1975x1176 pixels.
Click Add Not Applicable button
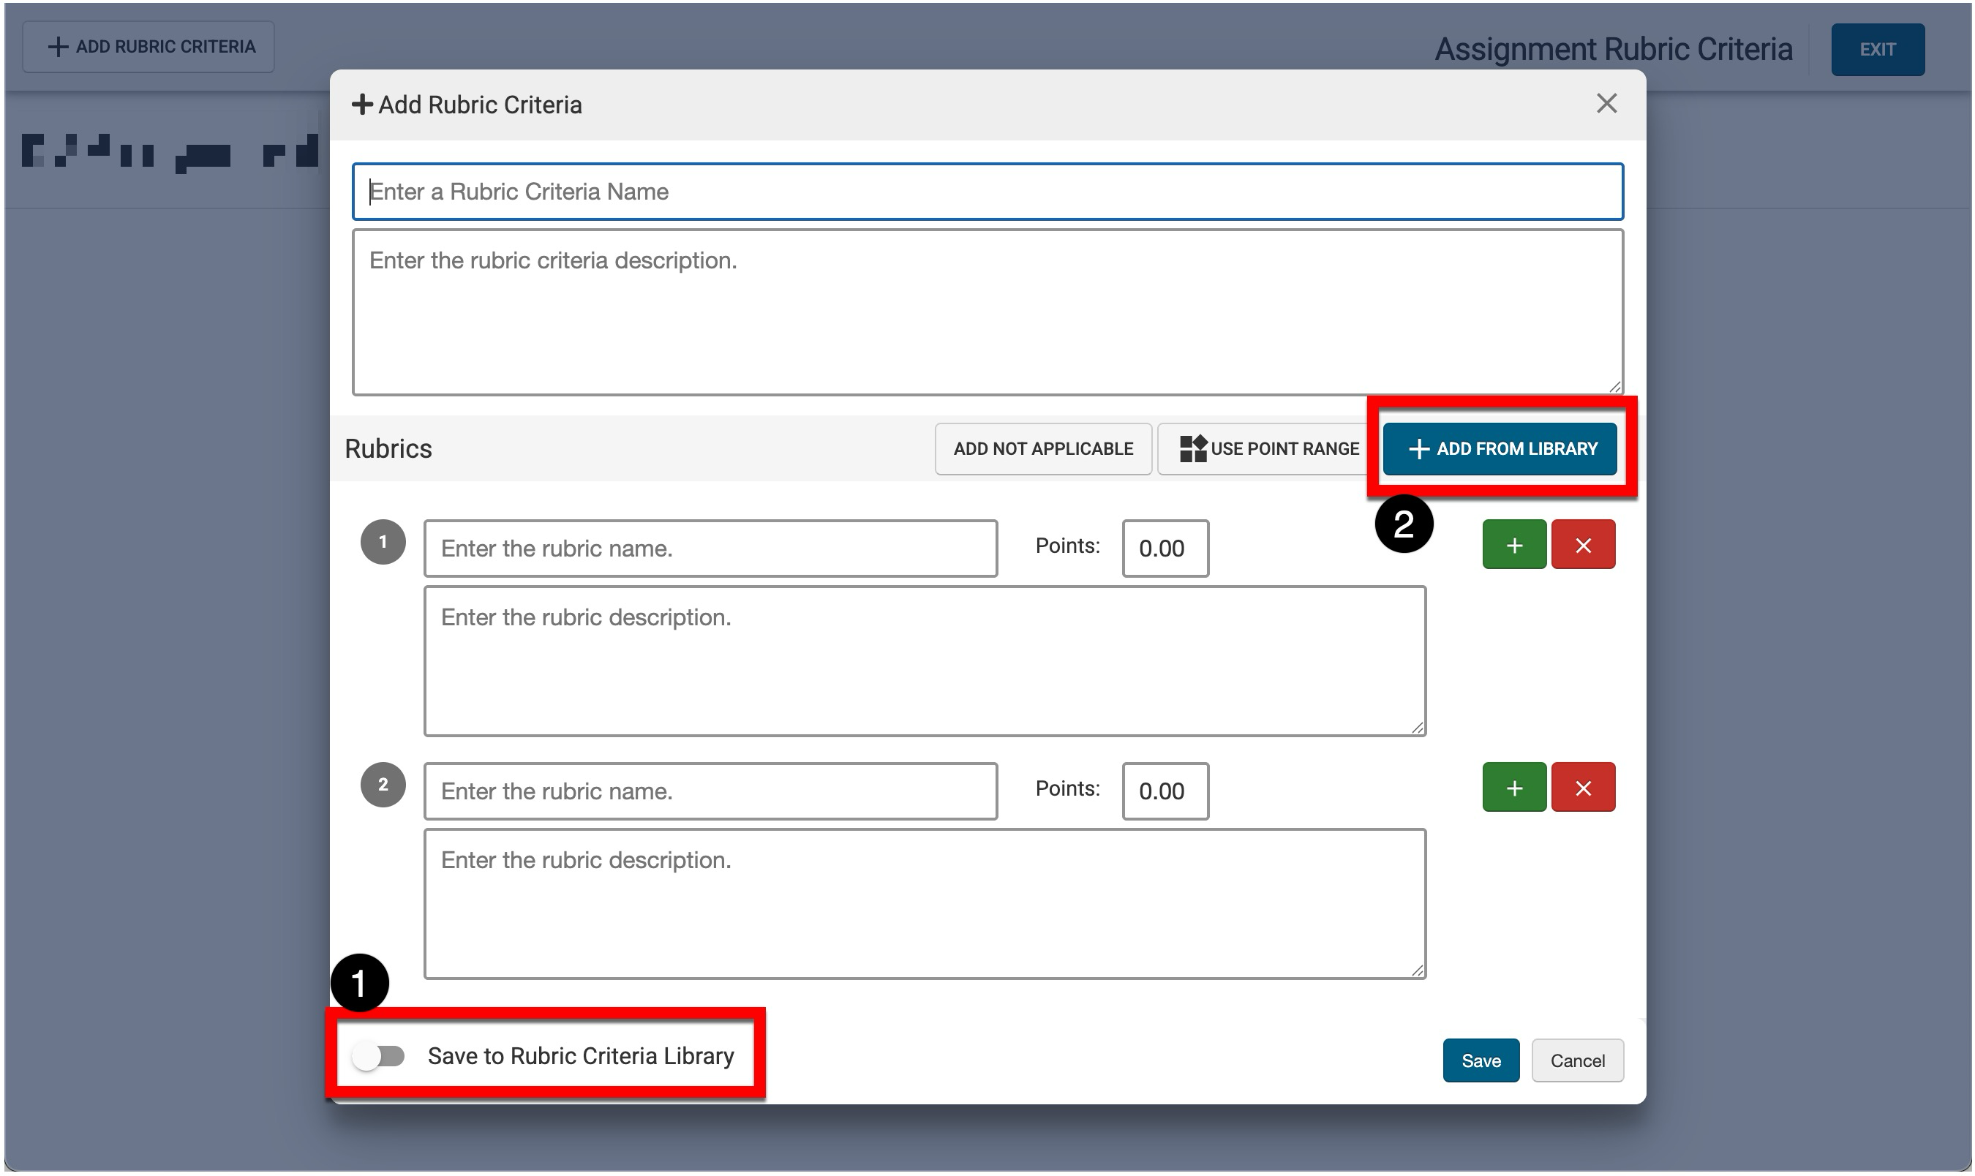(x=1042, y=448)
